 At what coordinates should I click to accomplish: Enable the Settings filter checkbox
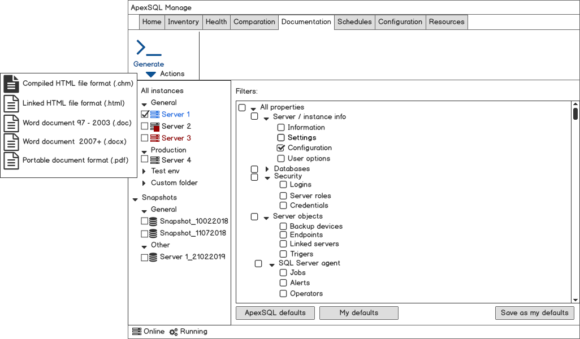[x=281, y=137]
